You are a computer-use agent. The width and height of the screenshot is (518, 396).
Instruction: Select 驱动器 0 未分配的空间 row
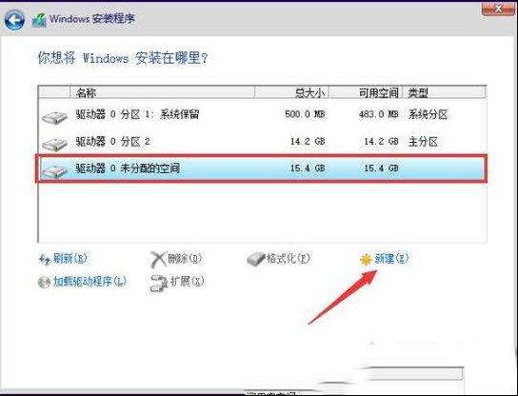(x=262, y=168)
